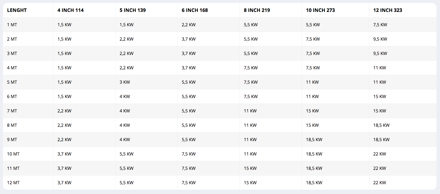Select 6 MT row's 4 KW value

125,96
